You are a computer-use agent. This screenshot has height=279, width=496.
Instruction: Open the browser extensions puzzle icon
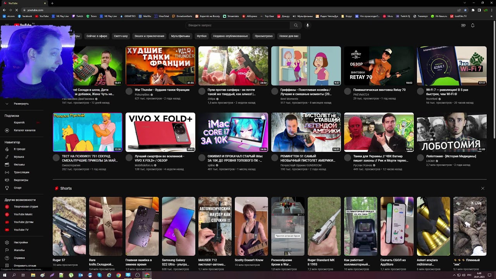(x=473, y=10)
